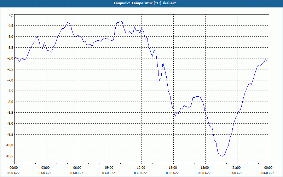Click the 04.03.22 date label
283x177 pixels.
[268, 173]
